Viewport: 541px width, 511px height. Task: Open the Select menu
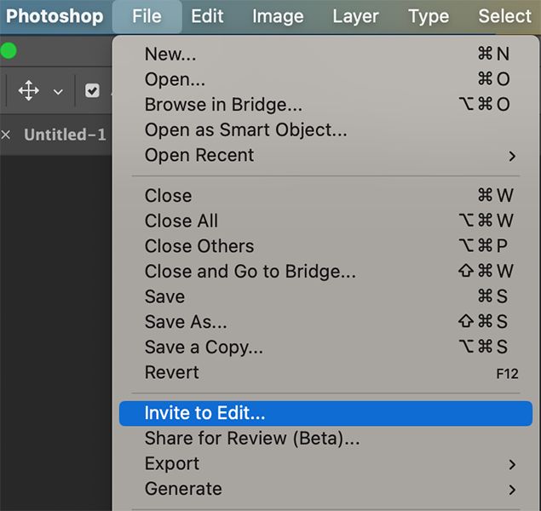504,16
